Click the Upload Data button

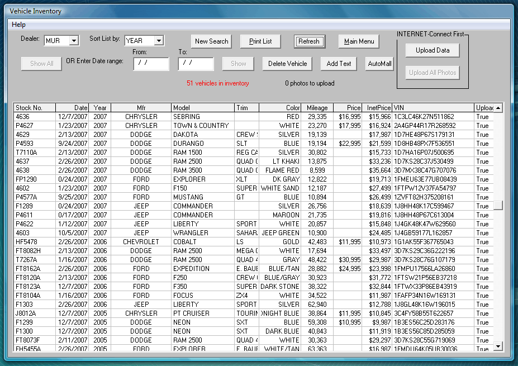433,50
